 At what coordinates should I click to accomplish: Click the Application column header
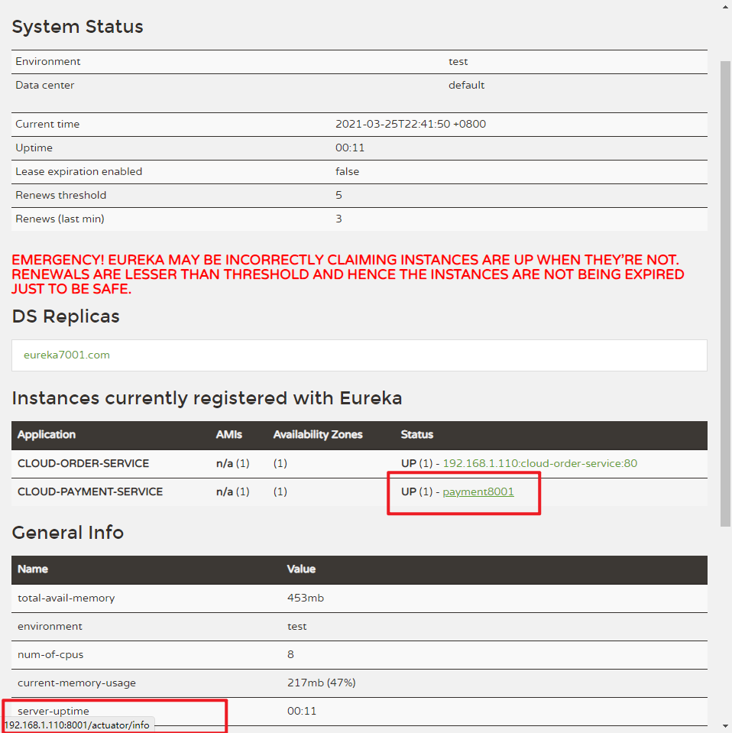[x=47, y=435]
